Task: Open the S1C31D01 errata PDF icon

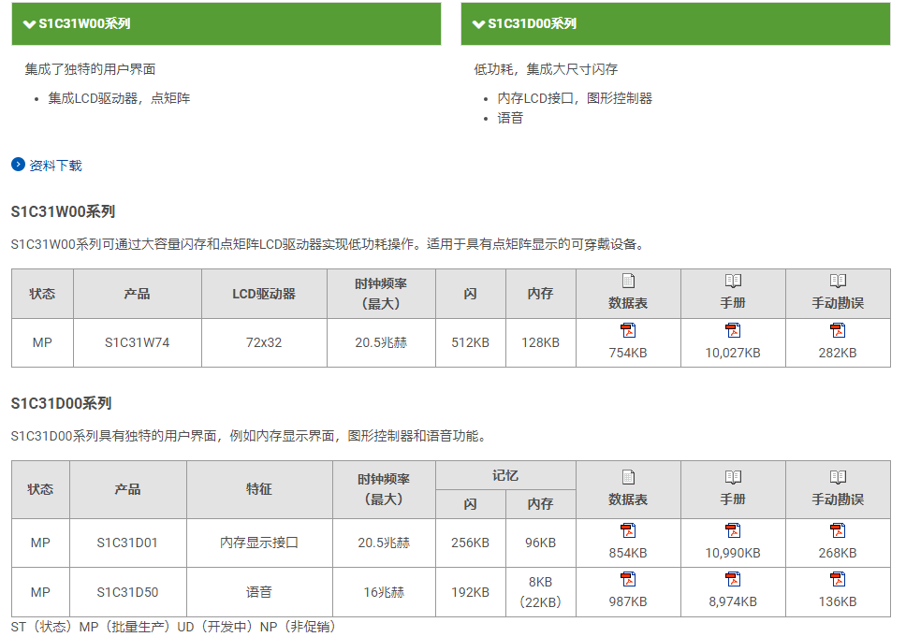Action: (838, 531)
